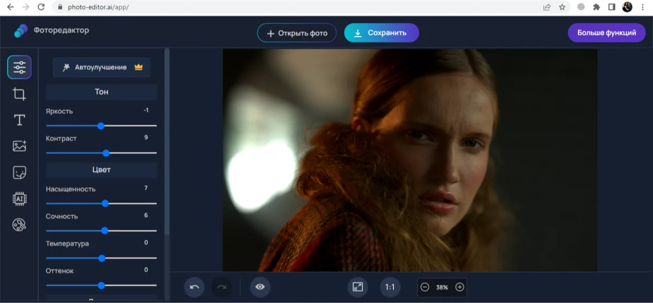Click the 38% zoom value
Image resolution: width=653 pixels, height=303 pixels.
(442, 287)
